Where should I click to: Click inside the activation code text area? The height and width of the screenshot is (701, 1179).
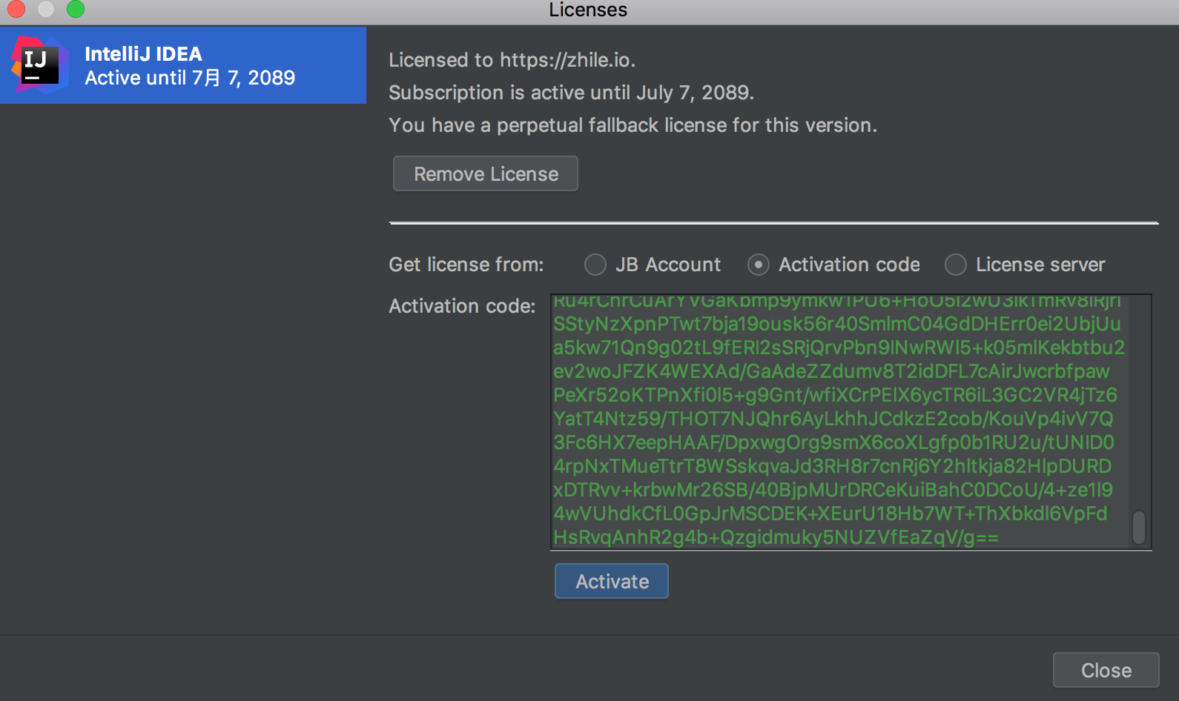[x=851, y=422]
